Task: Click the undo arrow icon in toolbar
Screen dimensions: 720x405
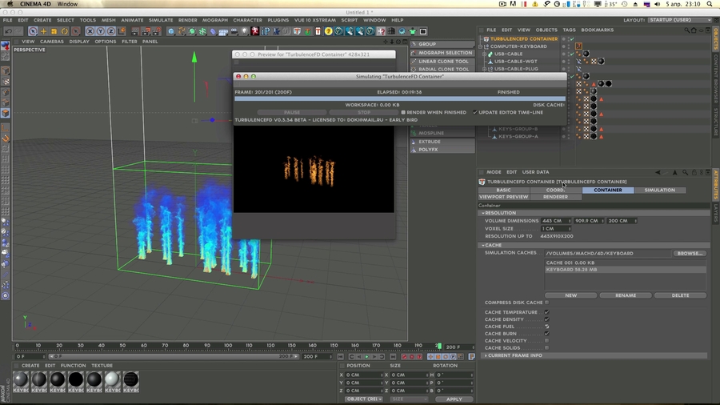Action: coord(8,31)
